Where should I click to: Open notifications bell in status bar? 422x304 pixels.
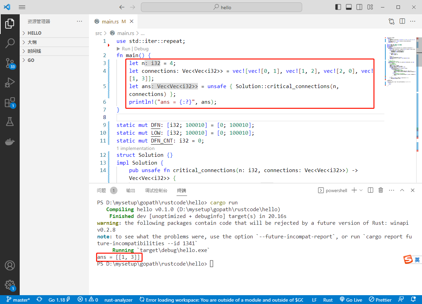413,300
